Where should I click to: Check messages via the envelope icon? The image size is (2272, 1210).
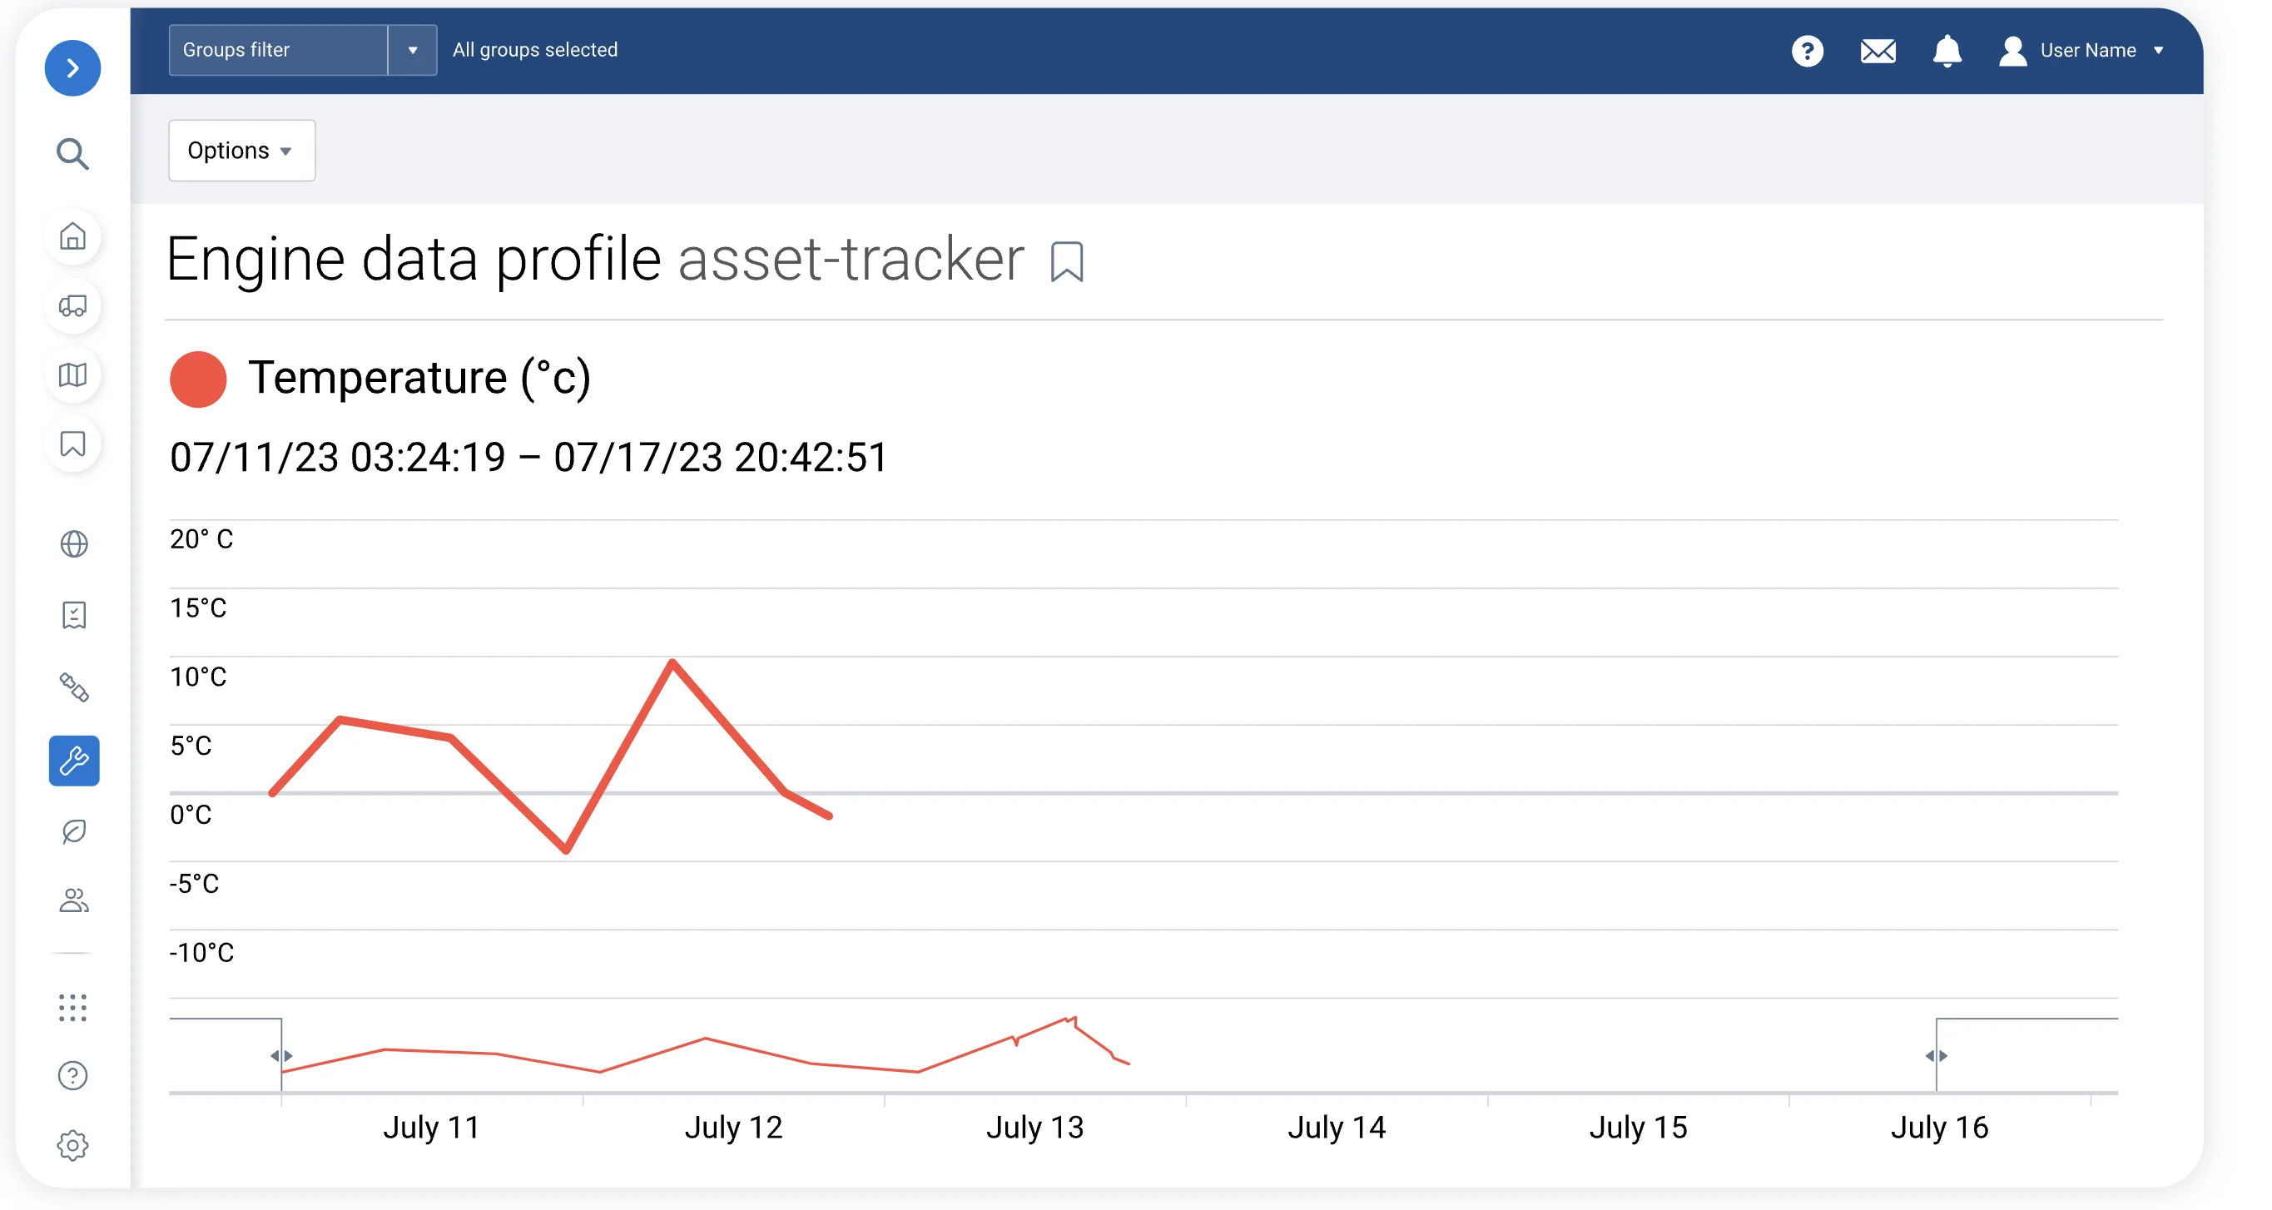point(1878,51)
